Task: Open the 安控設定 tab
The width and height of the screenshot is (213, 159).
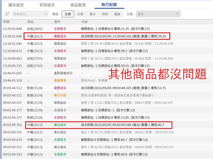Action: click(47, 5)
